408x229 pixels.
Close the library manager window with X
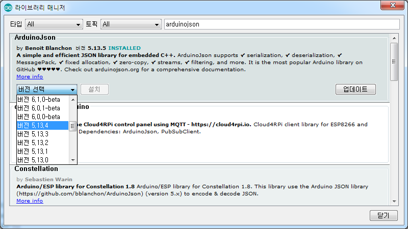point(393,5)
